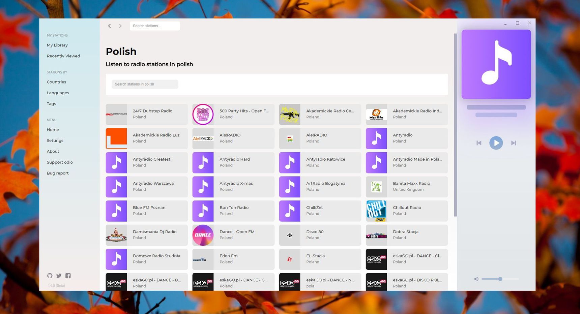Open the ArtRadio Bogatynia station card
Viewport: 580px width, 314px height.
[x=320, y=187]
